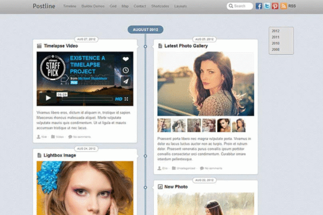Screen dimensions: 323x215
Task: Click the film icon beside Timelapse Video
Action: 39,46
